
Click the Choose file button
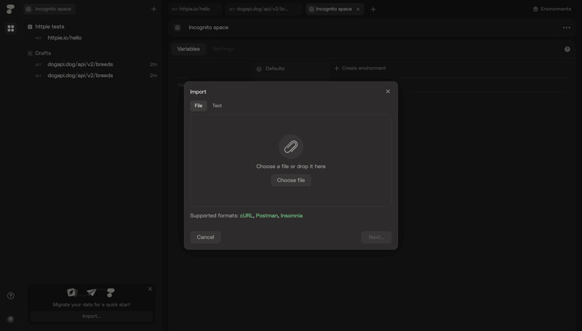click(290, 180)
